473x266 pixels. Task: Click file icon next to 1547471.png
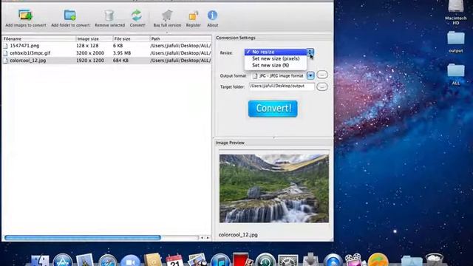5,46
